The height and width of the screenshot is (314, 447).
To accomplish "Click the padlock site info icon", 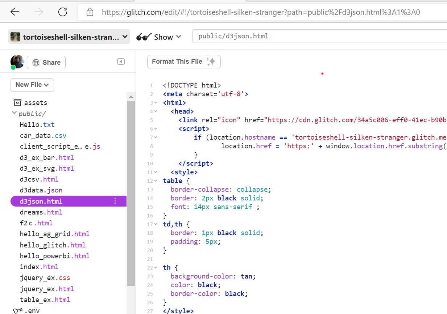I will (x=90, y=12).
